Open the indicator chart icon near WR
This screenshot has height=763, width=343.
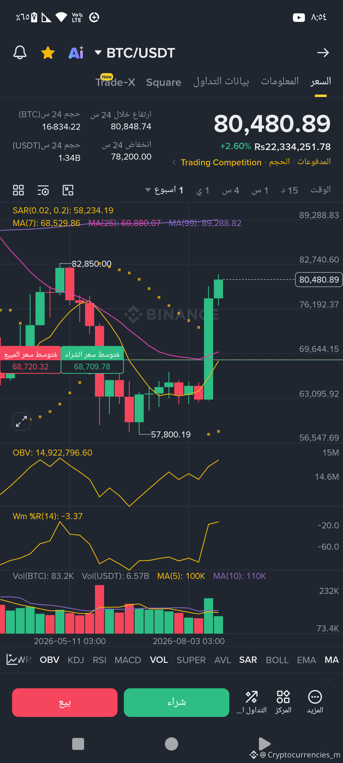point(12,660)
